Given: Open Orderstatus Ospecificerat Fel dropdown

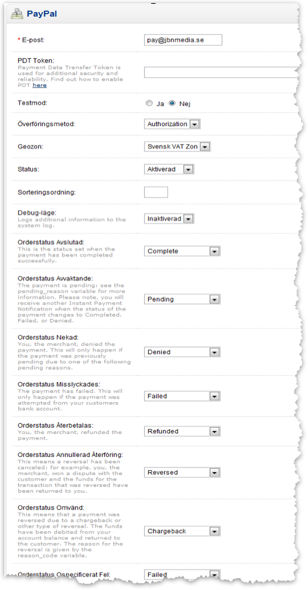Looking at the screenshot, I should click(182, 574).
